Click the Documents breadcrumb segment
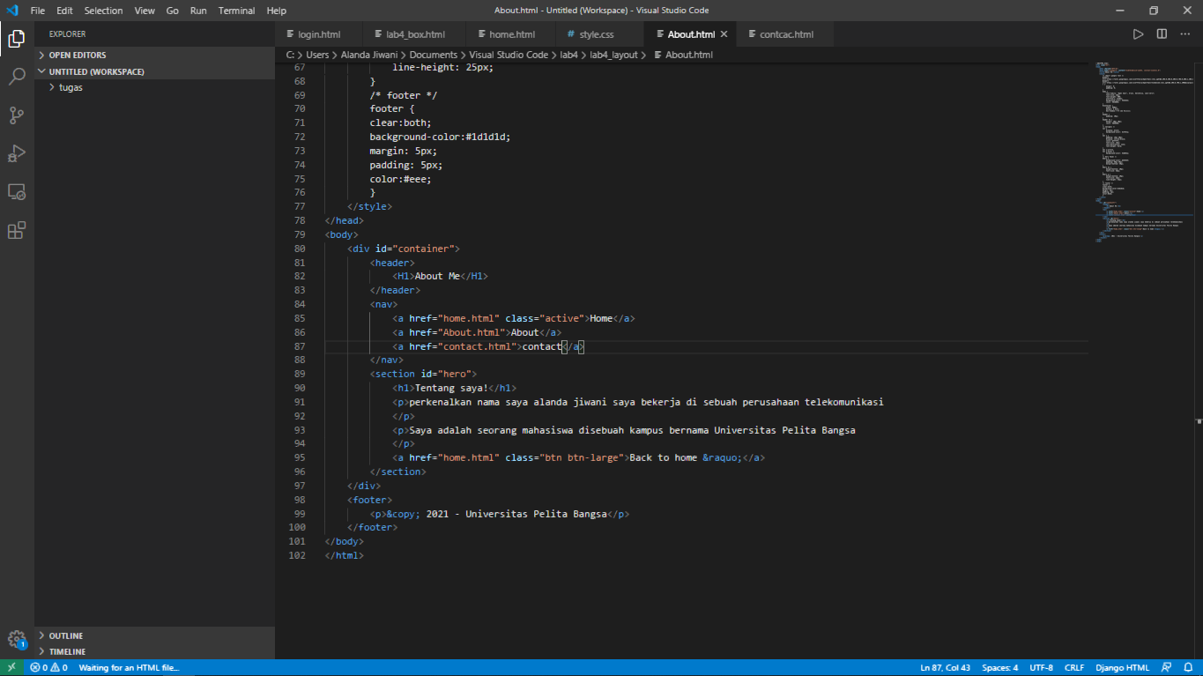This screenshot has width=1203, height=676. click(433, 55)
